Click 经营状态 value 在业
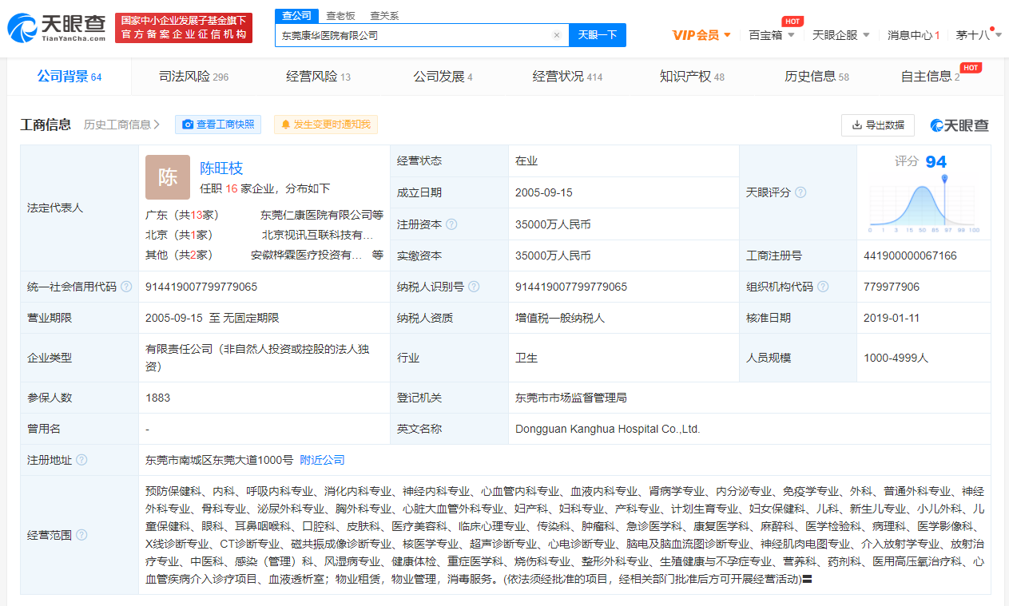Image resolution: width=1009 pixels, height=606 pixels. [x=526, y=160]
